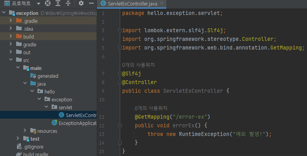The width and height of the screenshot is (307, 156).
Task: Collapse the exception package
Action: coord(39,99)
